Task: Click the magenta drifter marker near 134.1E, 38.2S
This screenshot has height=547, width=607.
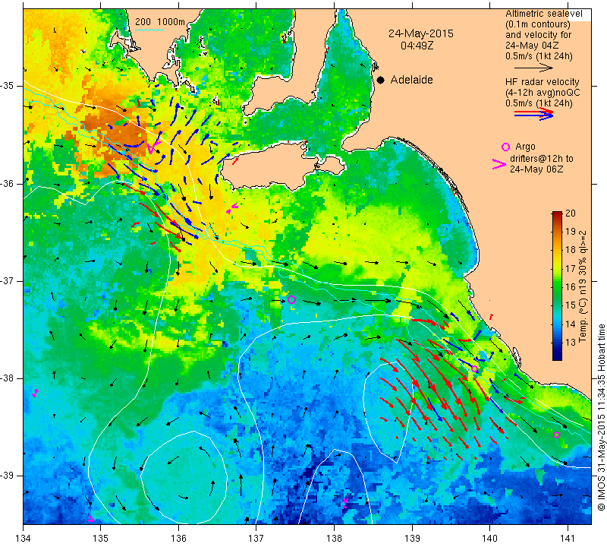Action: [35, 393]
